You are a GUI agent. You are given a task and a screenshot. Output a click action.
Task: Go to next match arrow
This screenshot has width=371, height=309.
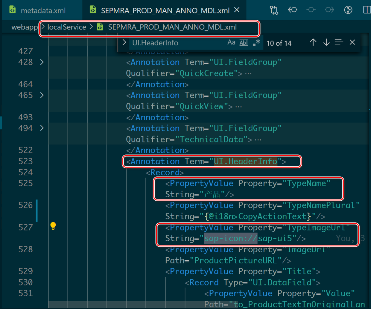[x=326, y=42]
